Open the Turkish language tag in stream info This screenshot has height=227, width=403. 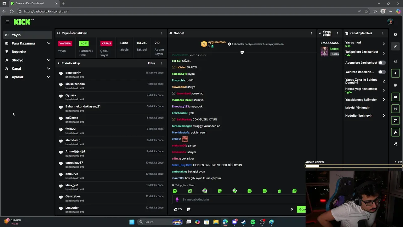335,54
